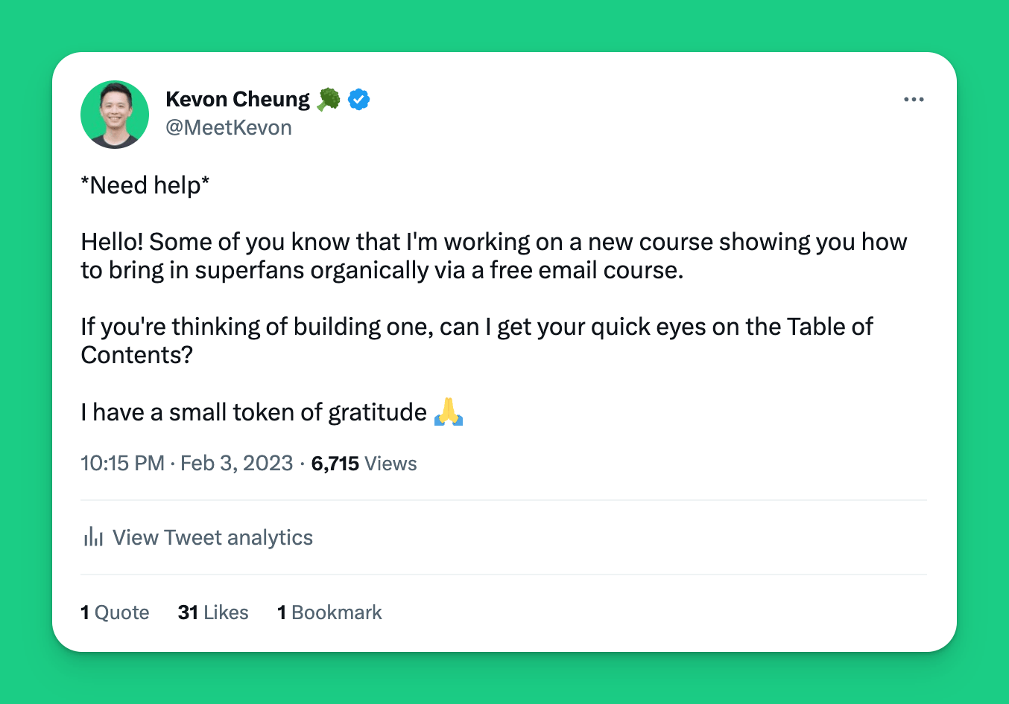The image size is (1009, 704).
Task: Click the paragraph starting "Hello! Some of you"
Action: (x=493, y=256)
